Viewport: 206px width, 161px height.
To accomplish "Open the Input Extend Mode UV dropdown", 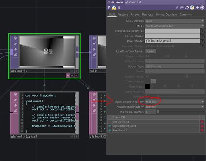I will [175, 102].
